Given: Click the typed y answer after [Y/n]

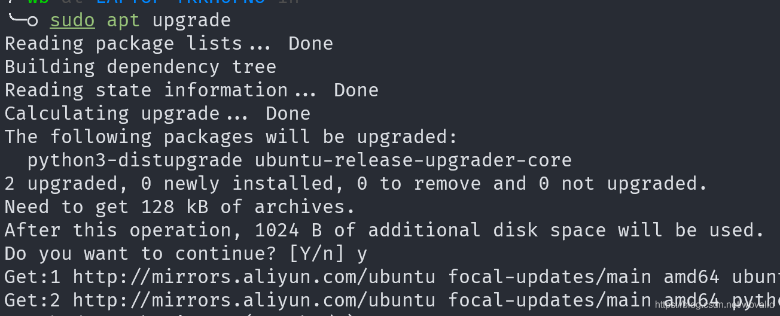Looking at the screenshot, I should tap(362, 254).
